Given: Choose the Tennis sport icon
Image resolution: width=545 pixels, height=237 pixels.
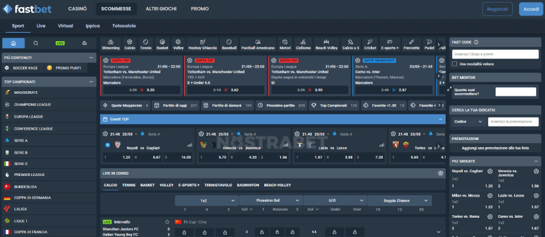Looking at the screenshot, I should [x=146, y=44].
